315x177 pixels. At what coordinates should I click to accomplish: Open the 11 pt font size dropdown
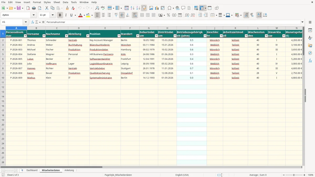tap(52, 15)
